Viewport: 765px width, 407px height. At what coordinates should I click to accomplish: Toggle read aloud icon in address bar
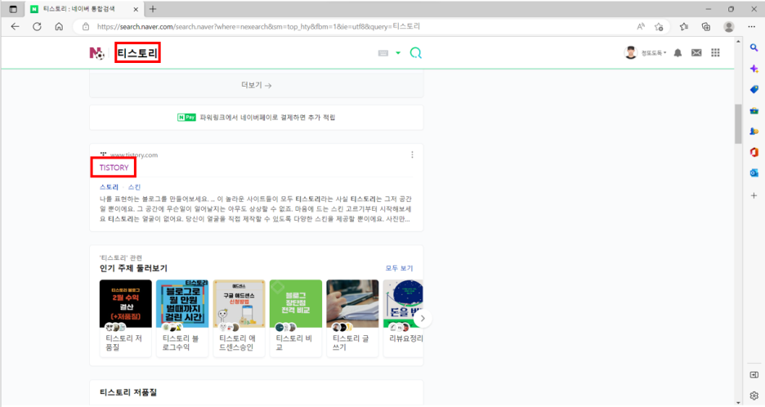tap(641, 27)
